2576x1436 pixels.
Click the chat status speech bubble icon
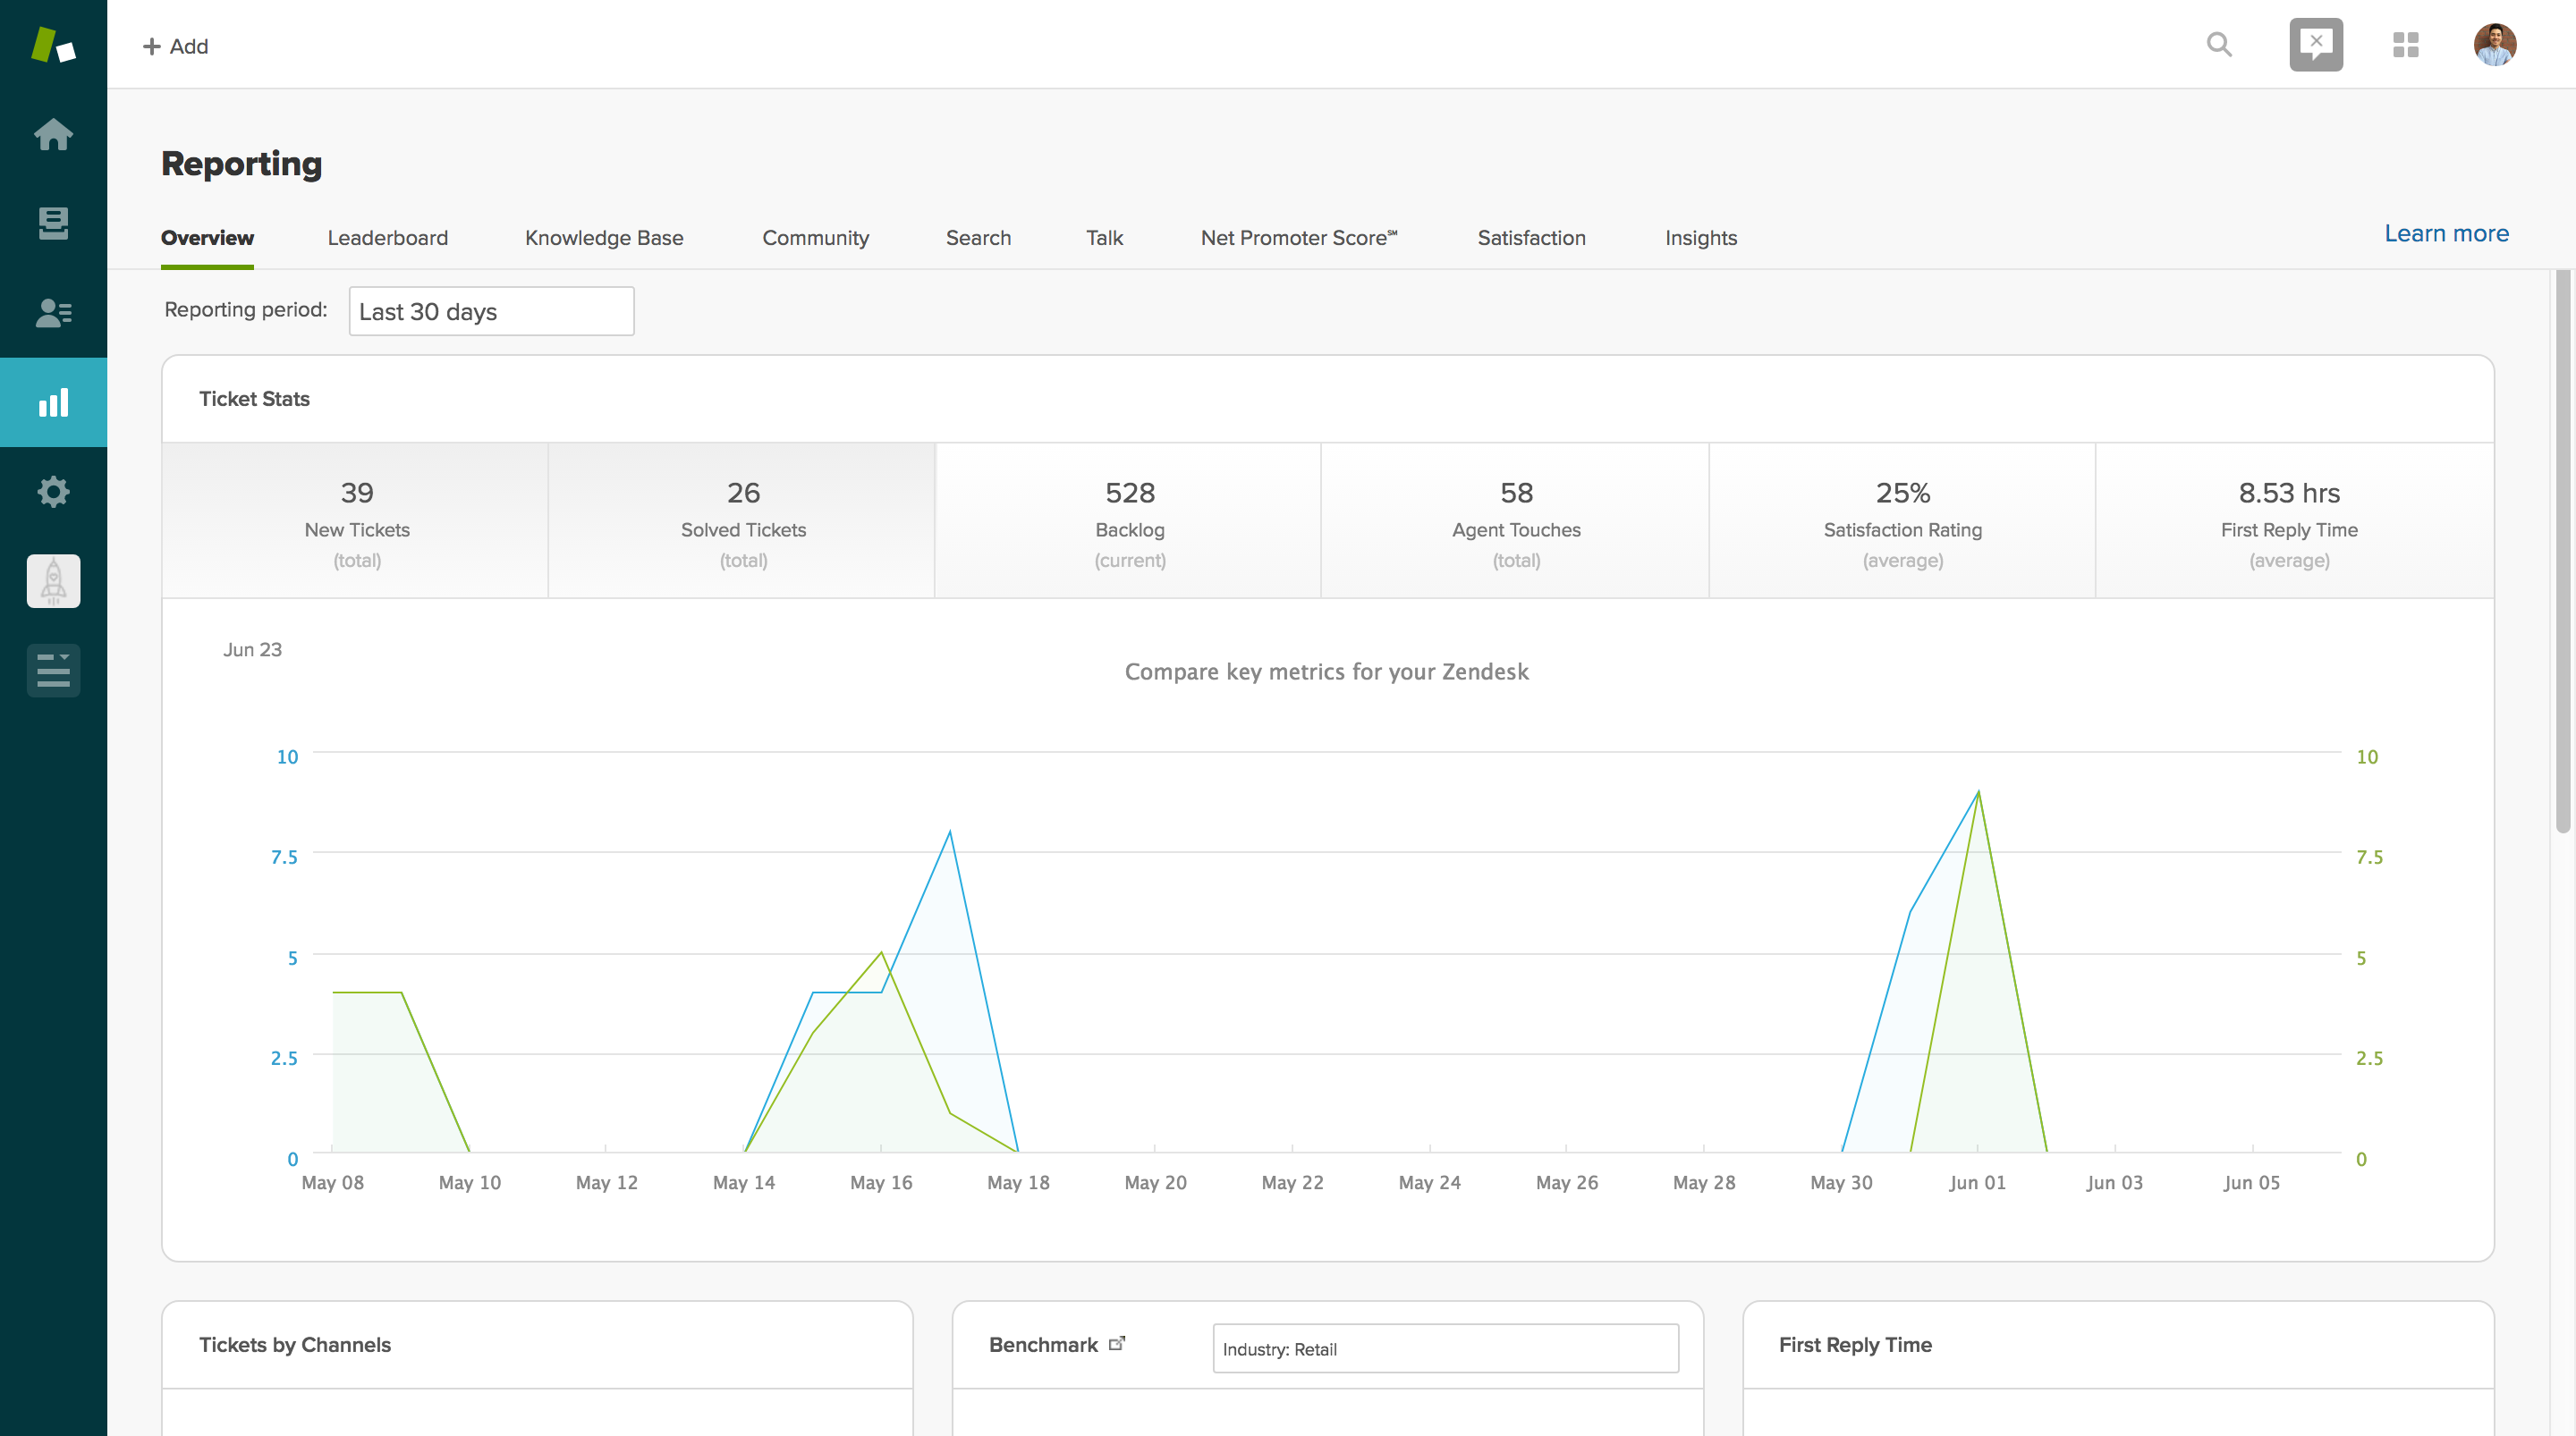click(2316, 45)
